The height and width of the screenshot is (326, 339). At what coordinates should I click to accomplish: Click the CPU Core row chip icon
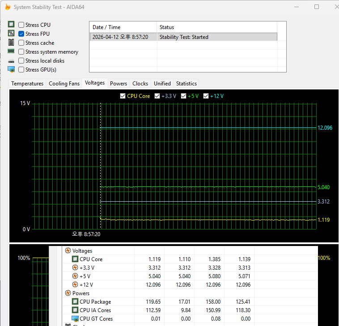coord(75,259)
